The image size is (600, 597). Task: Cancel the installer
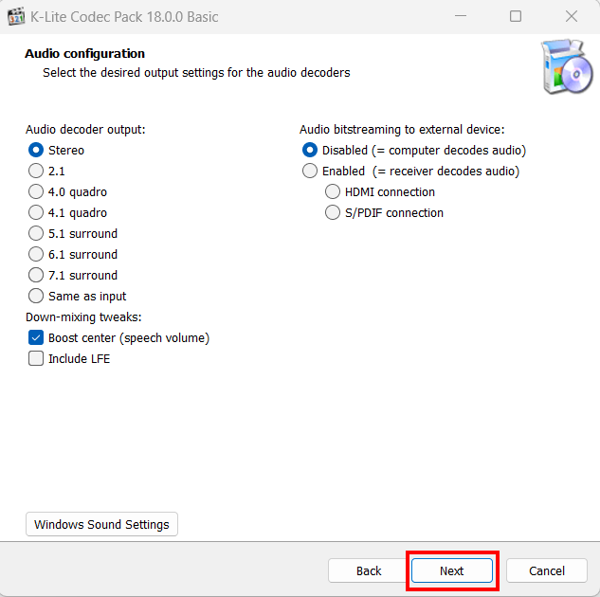click(x=547, y=570)
